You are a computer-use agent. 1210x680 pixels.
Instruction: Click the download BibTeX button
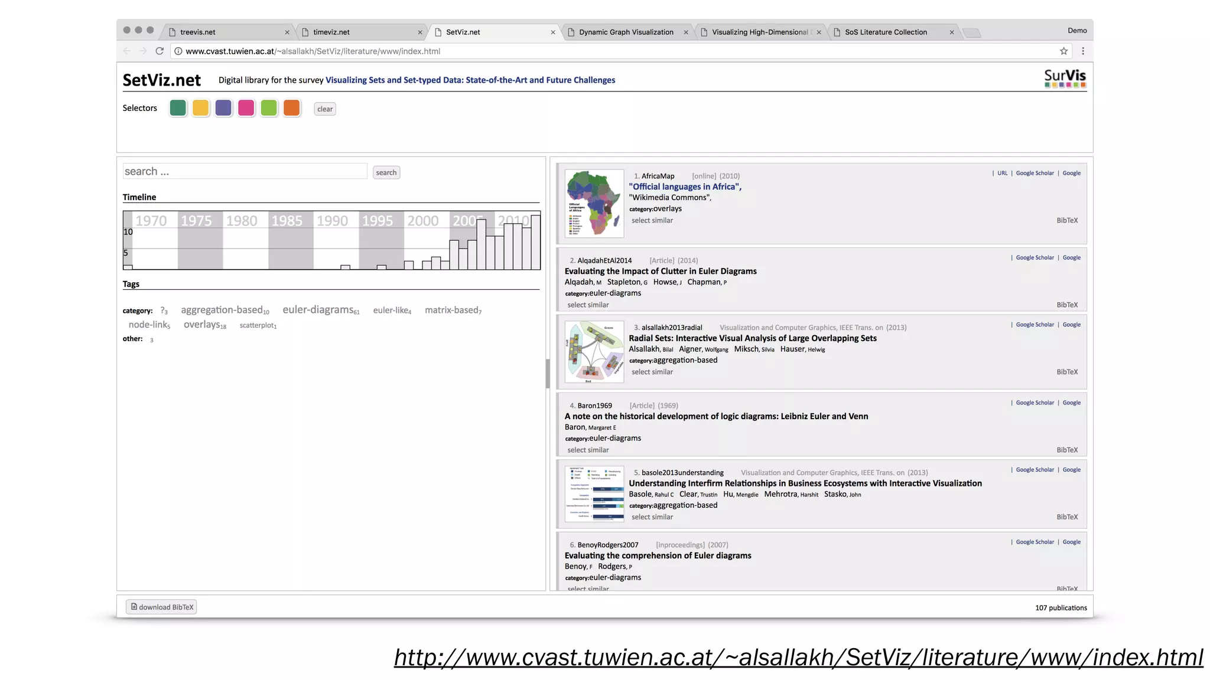click(161, 607)
